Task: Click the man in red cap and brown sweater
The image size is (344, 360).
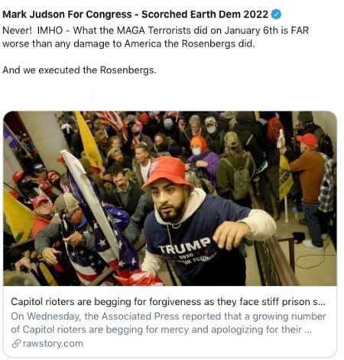Action: [308, 189]
